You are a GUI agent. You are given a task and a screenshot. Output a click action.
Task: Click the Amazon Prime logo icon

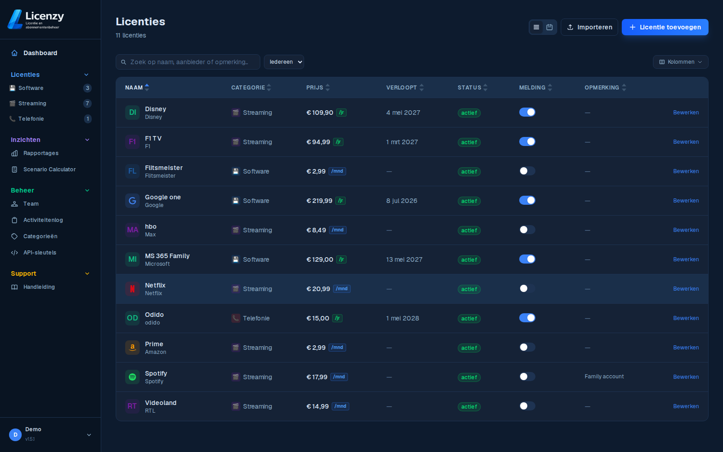[132, 348]
